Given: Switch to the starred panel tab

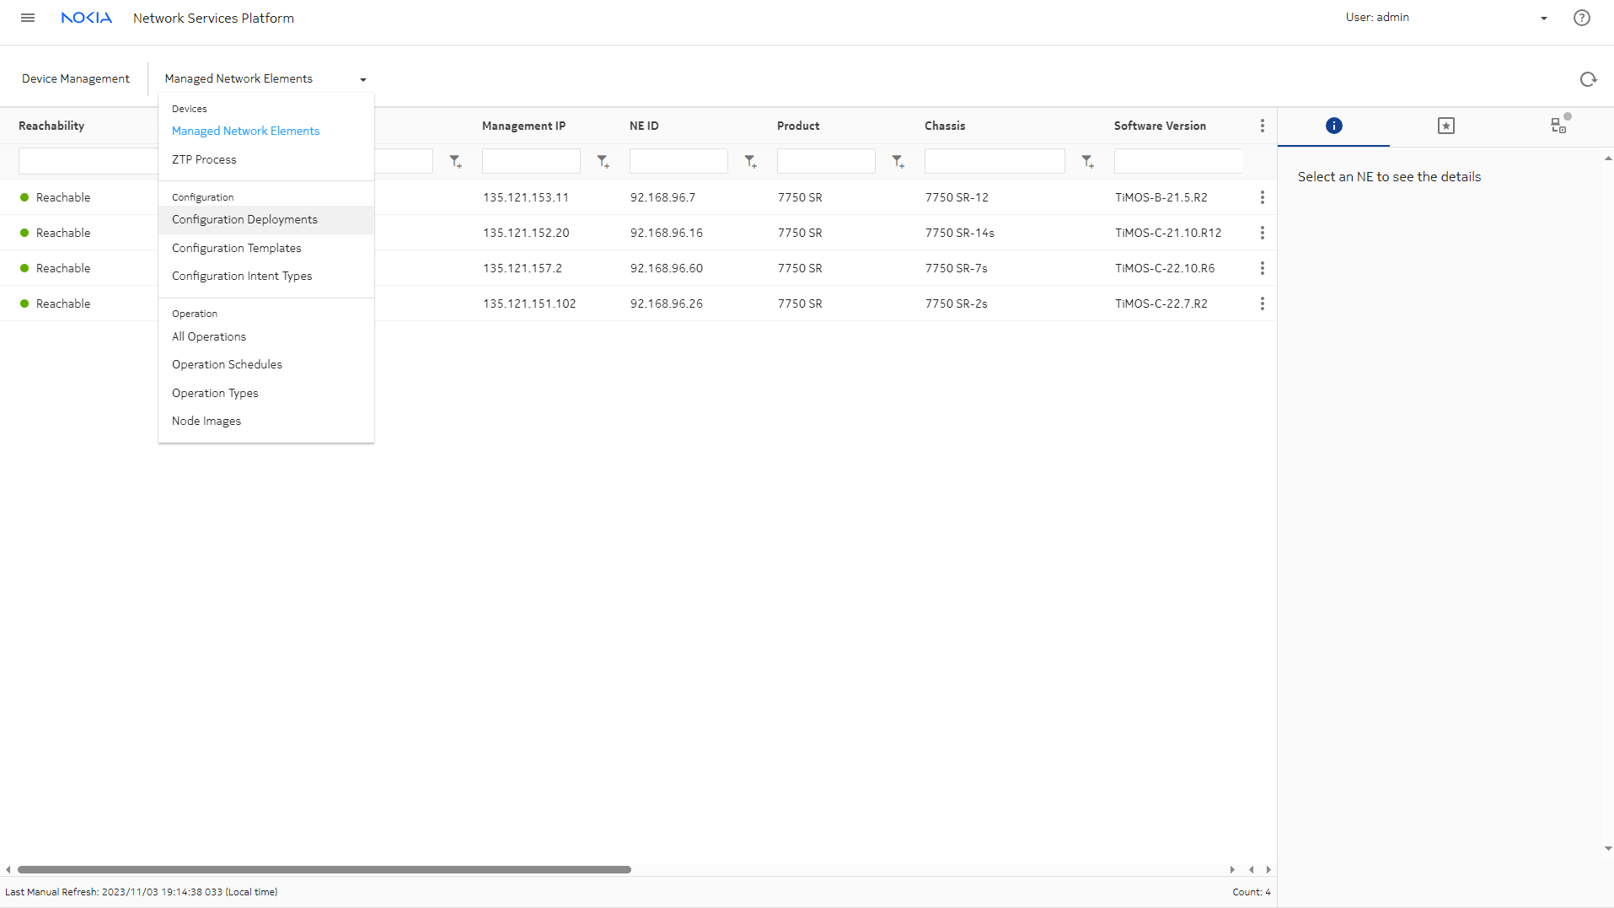Looking at the screenshot, I should (x=1445, y=126).
